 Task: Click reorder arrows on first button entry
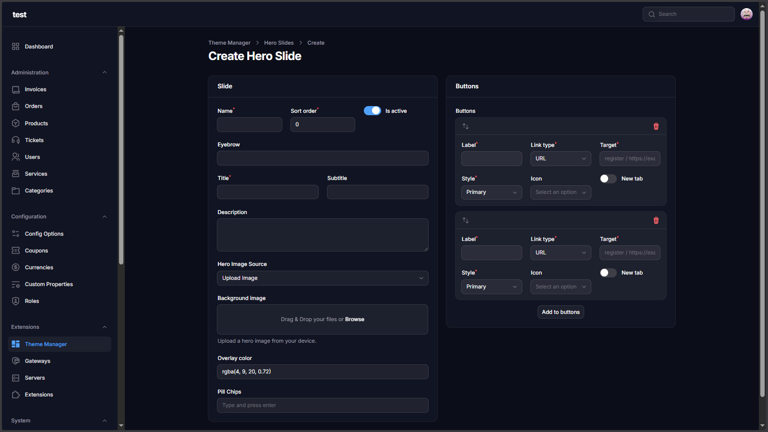point(466,126)
